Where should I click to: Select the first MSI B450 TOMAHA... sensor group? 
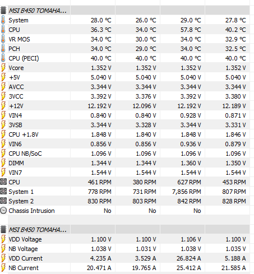[x=38, y=11]
